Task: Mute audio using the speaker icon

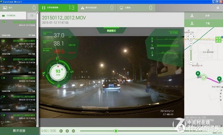Action: [x=73, y=131]
